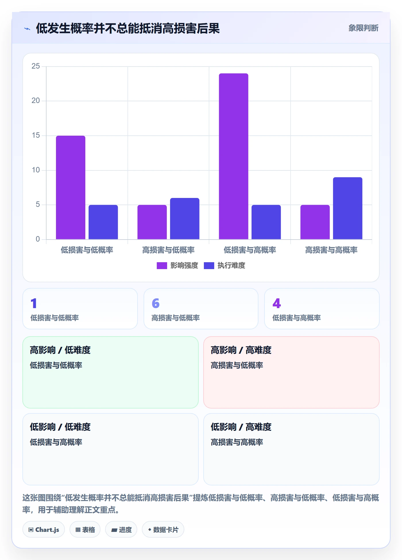Click the 表格 chip grid icon
The image size is (402, 560).
coord(78,530)
